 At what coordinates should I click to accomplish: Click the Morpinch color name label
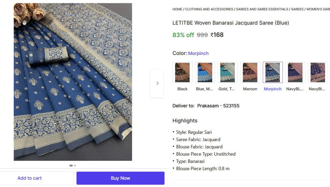coord(198,53)
